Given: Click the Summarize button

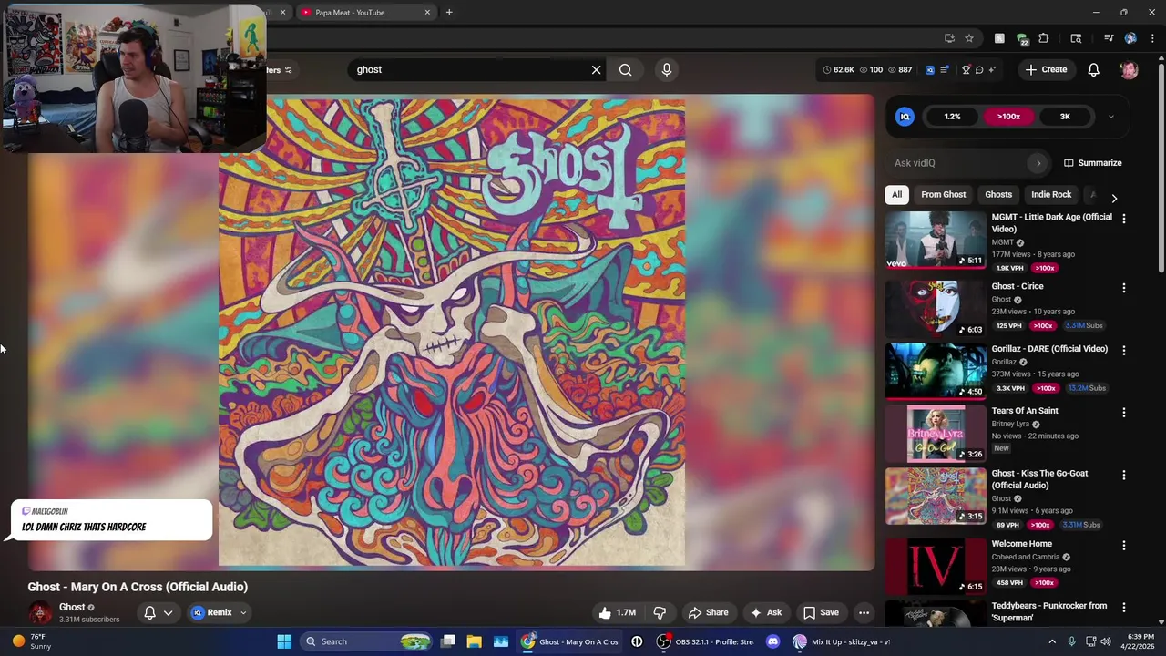Looking at the screenshot, I should click(x=1092, y=163).
